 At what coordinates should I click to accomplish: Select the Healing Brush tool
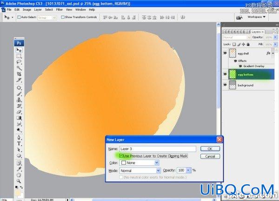click(x=19, y=88)
